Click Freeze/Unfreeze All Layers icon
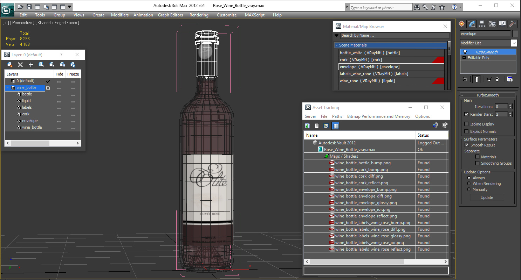Viewport: 521px width, 280px height. pos(73,65)
